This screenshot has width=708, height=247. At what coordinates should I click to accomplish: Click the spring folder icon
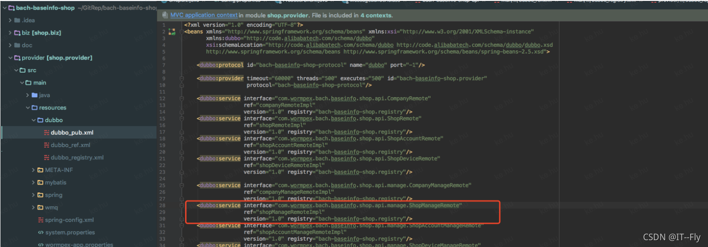(x=40, y=195)
